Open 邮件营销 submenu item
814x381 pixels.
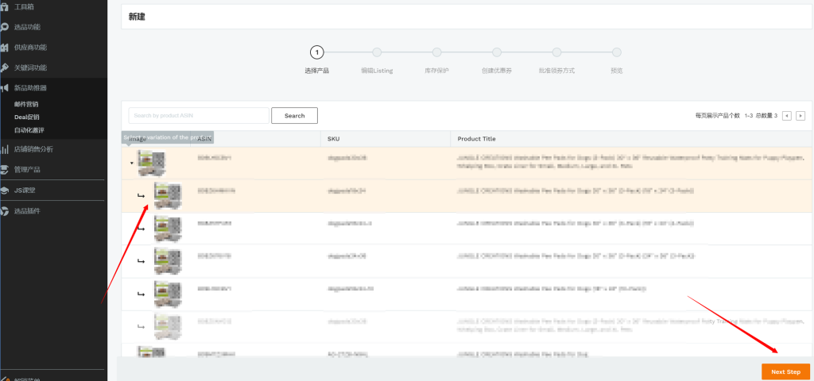click(26, 104)
